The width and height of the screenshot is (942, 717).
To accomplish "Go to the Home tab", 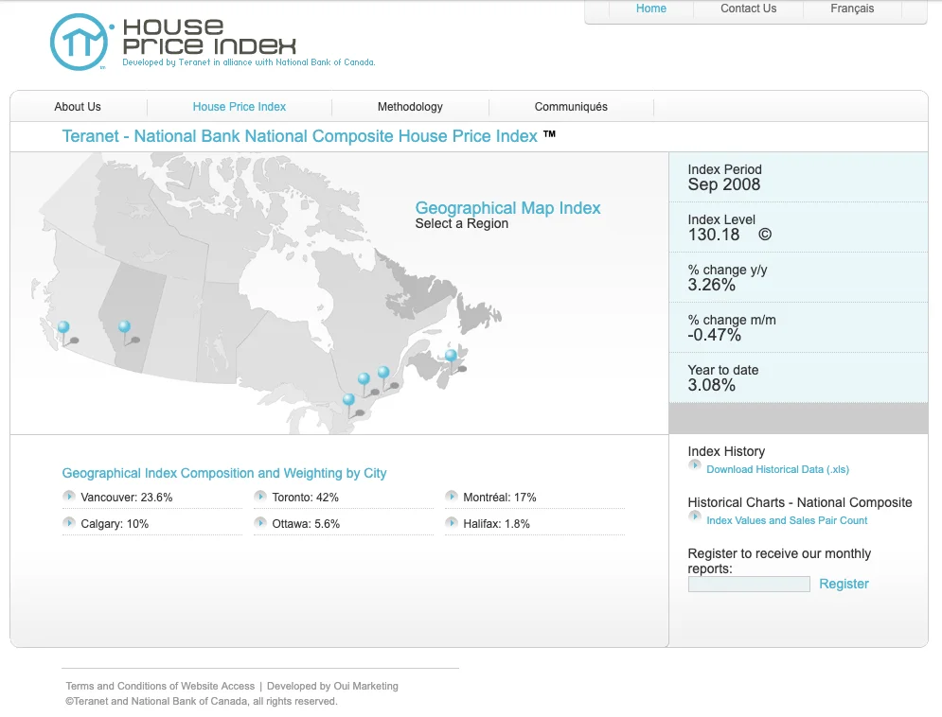I will click(x=651, y=9).
